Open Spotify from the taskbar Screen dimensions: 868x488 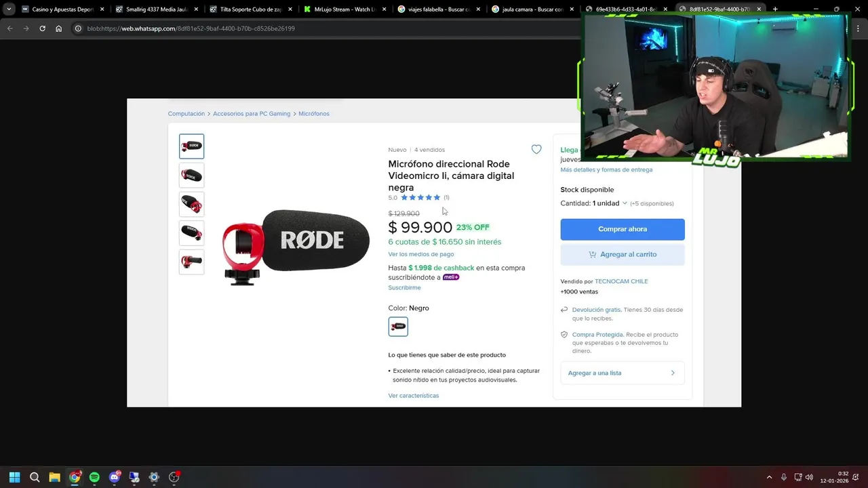tap(94, 477)
